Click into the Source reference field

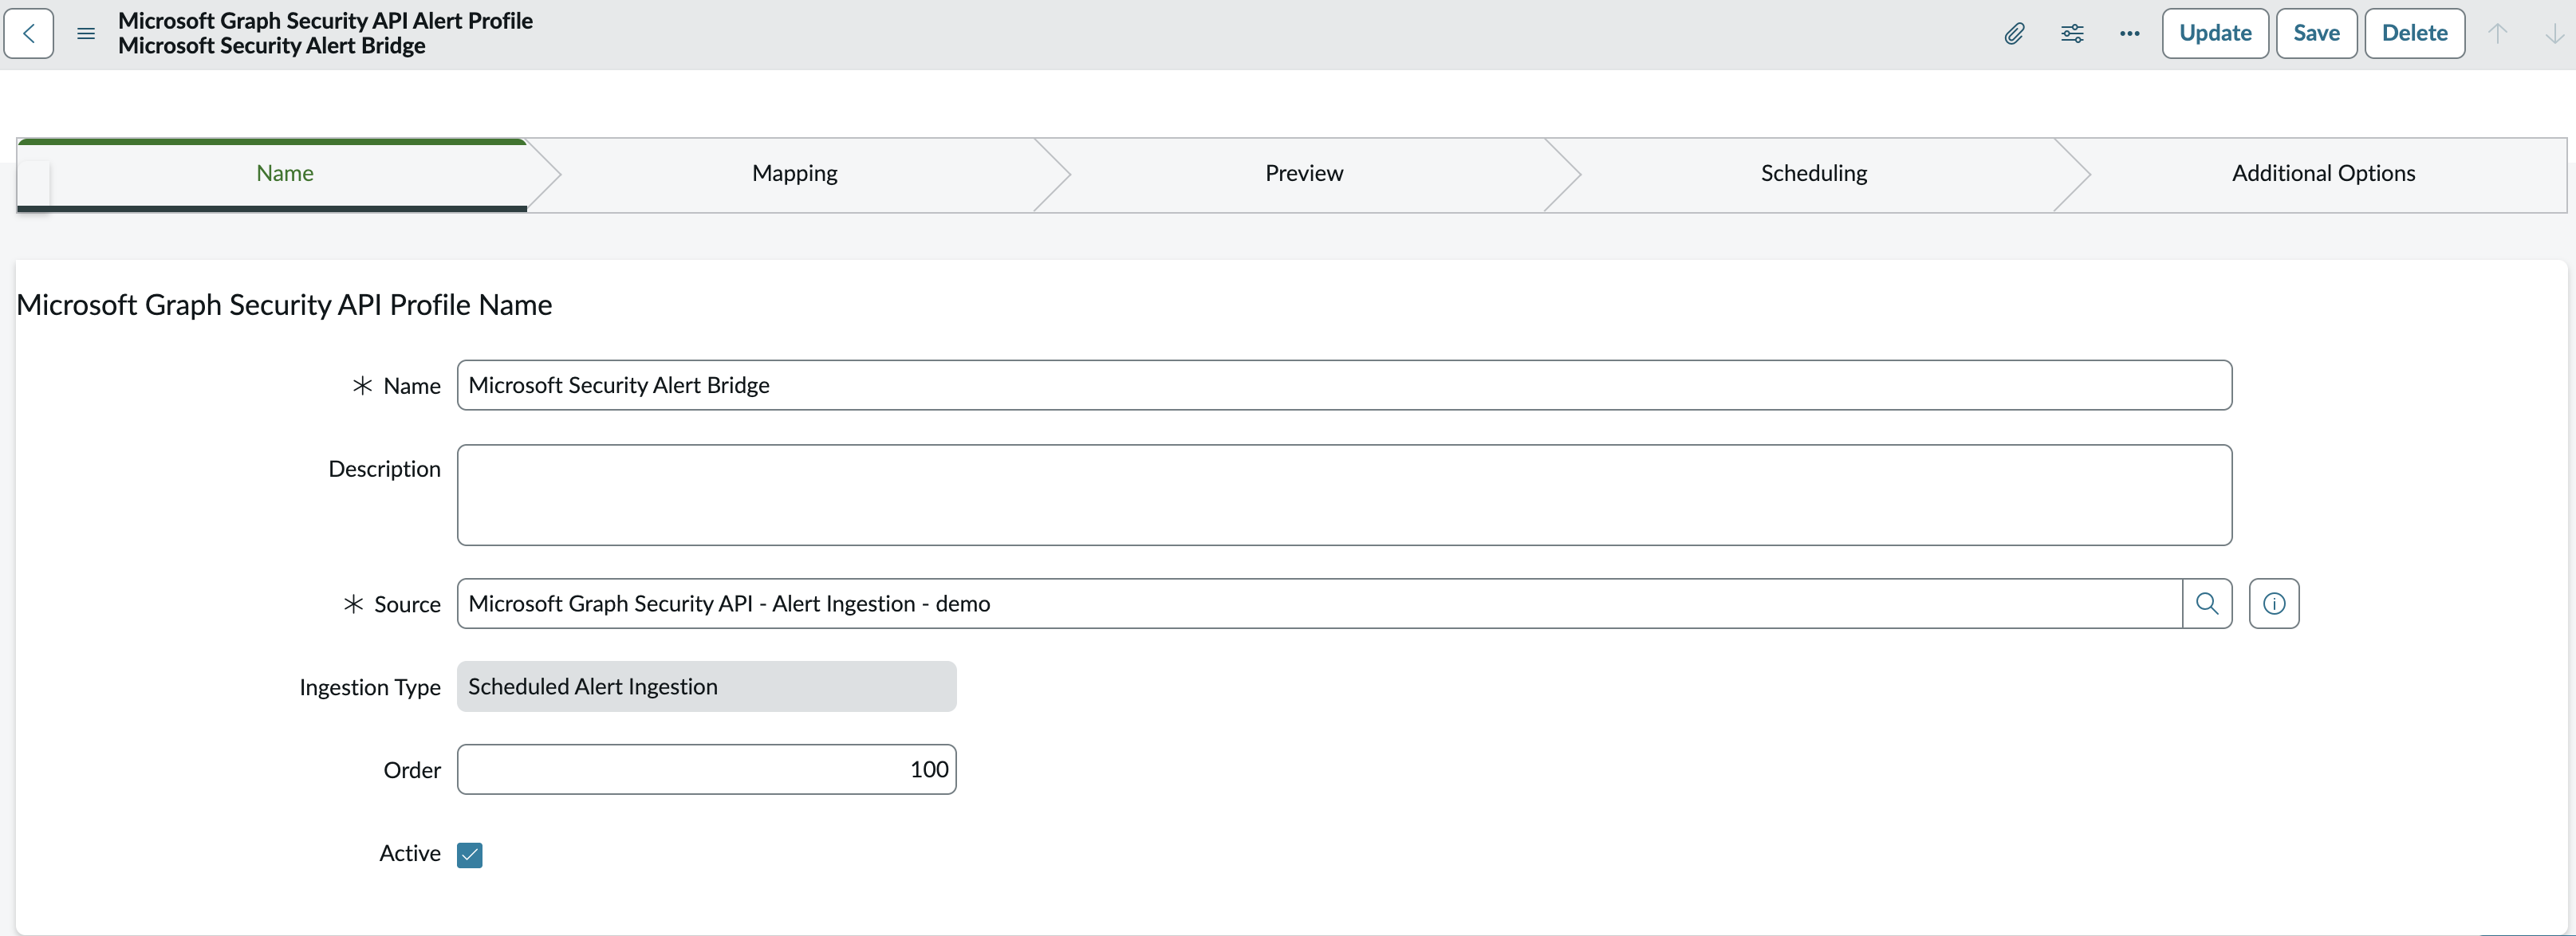(x=1320, y=603)
